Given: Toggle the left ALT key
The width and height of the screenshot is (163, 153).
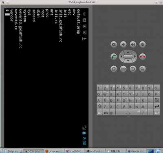Looking at the screenshot, I should (99, 113).
